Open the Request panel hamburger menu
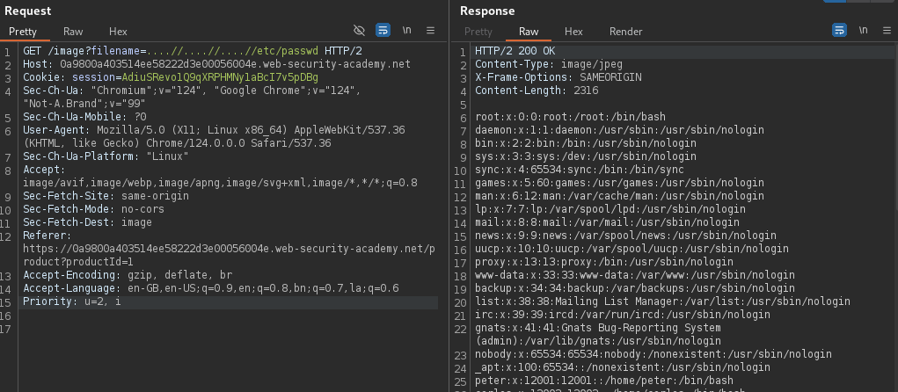 (x=431, y=31)
